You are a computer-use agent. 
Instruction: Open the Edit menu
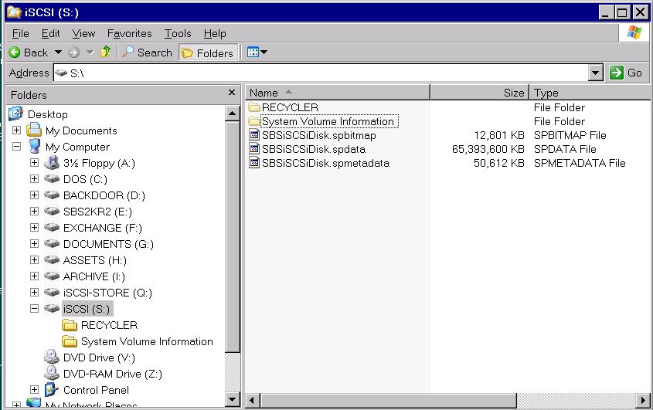[x=50, y=33]
